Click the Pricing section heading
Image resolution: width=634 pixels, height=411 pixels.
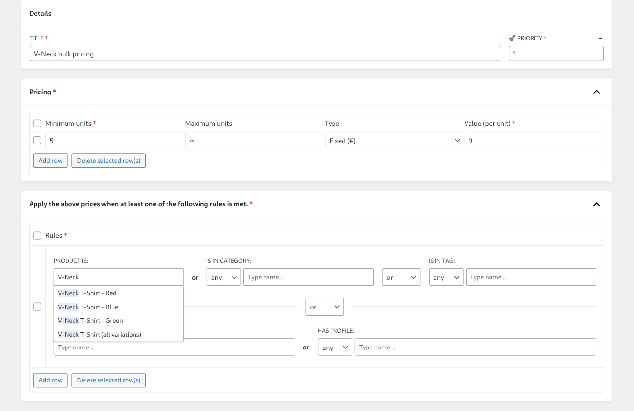pyautogui.click(x=40, y=92)
